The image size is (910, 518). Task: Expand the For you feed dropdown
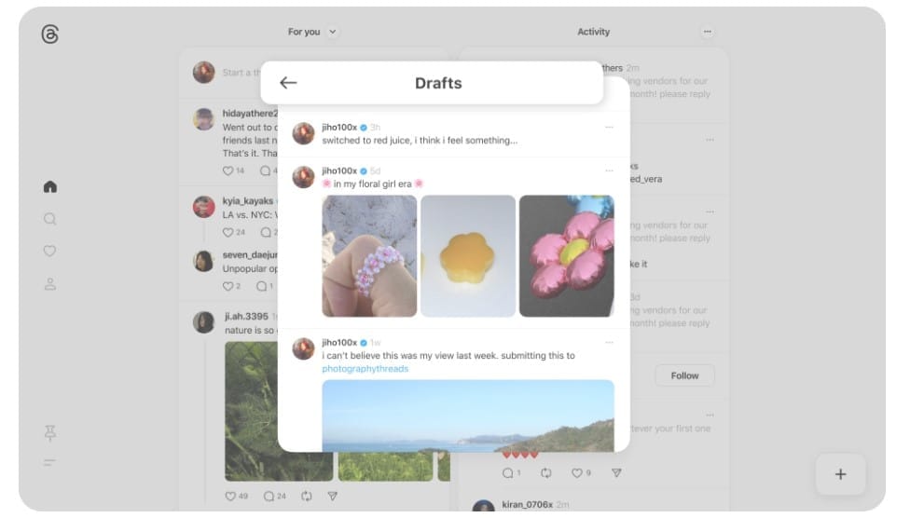(333, 32)
